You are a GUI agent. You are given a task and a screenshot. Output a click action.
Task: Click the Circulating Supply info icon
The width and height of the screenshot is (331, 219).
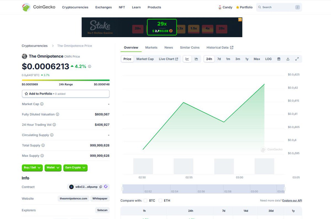52,135
